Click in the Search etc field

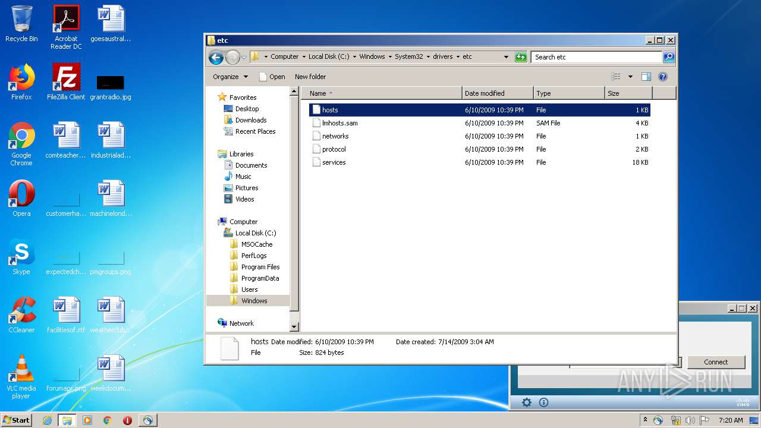596,57
